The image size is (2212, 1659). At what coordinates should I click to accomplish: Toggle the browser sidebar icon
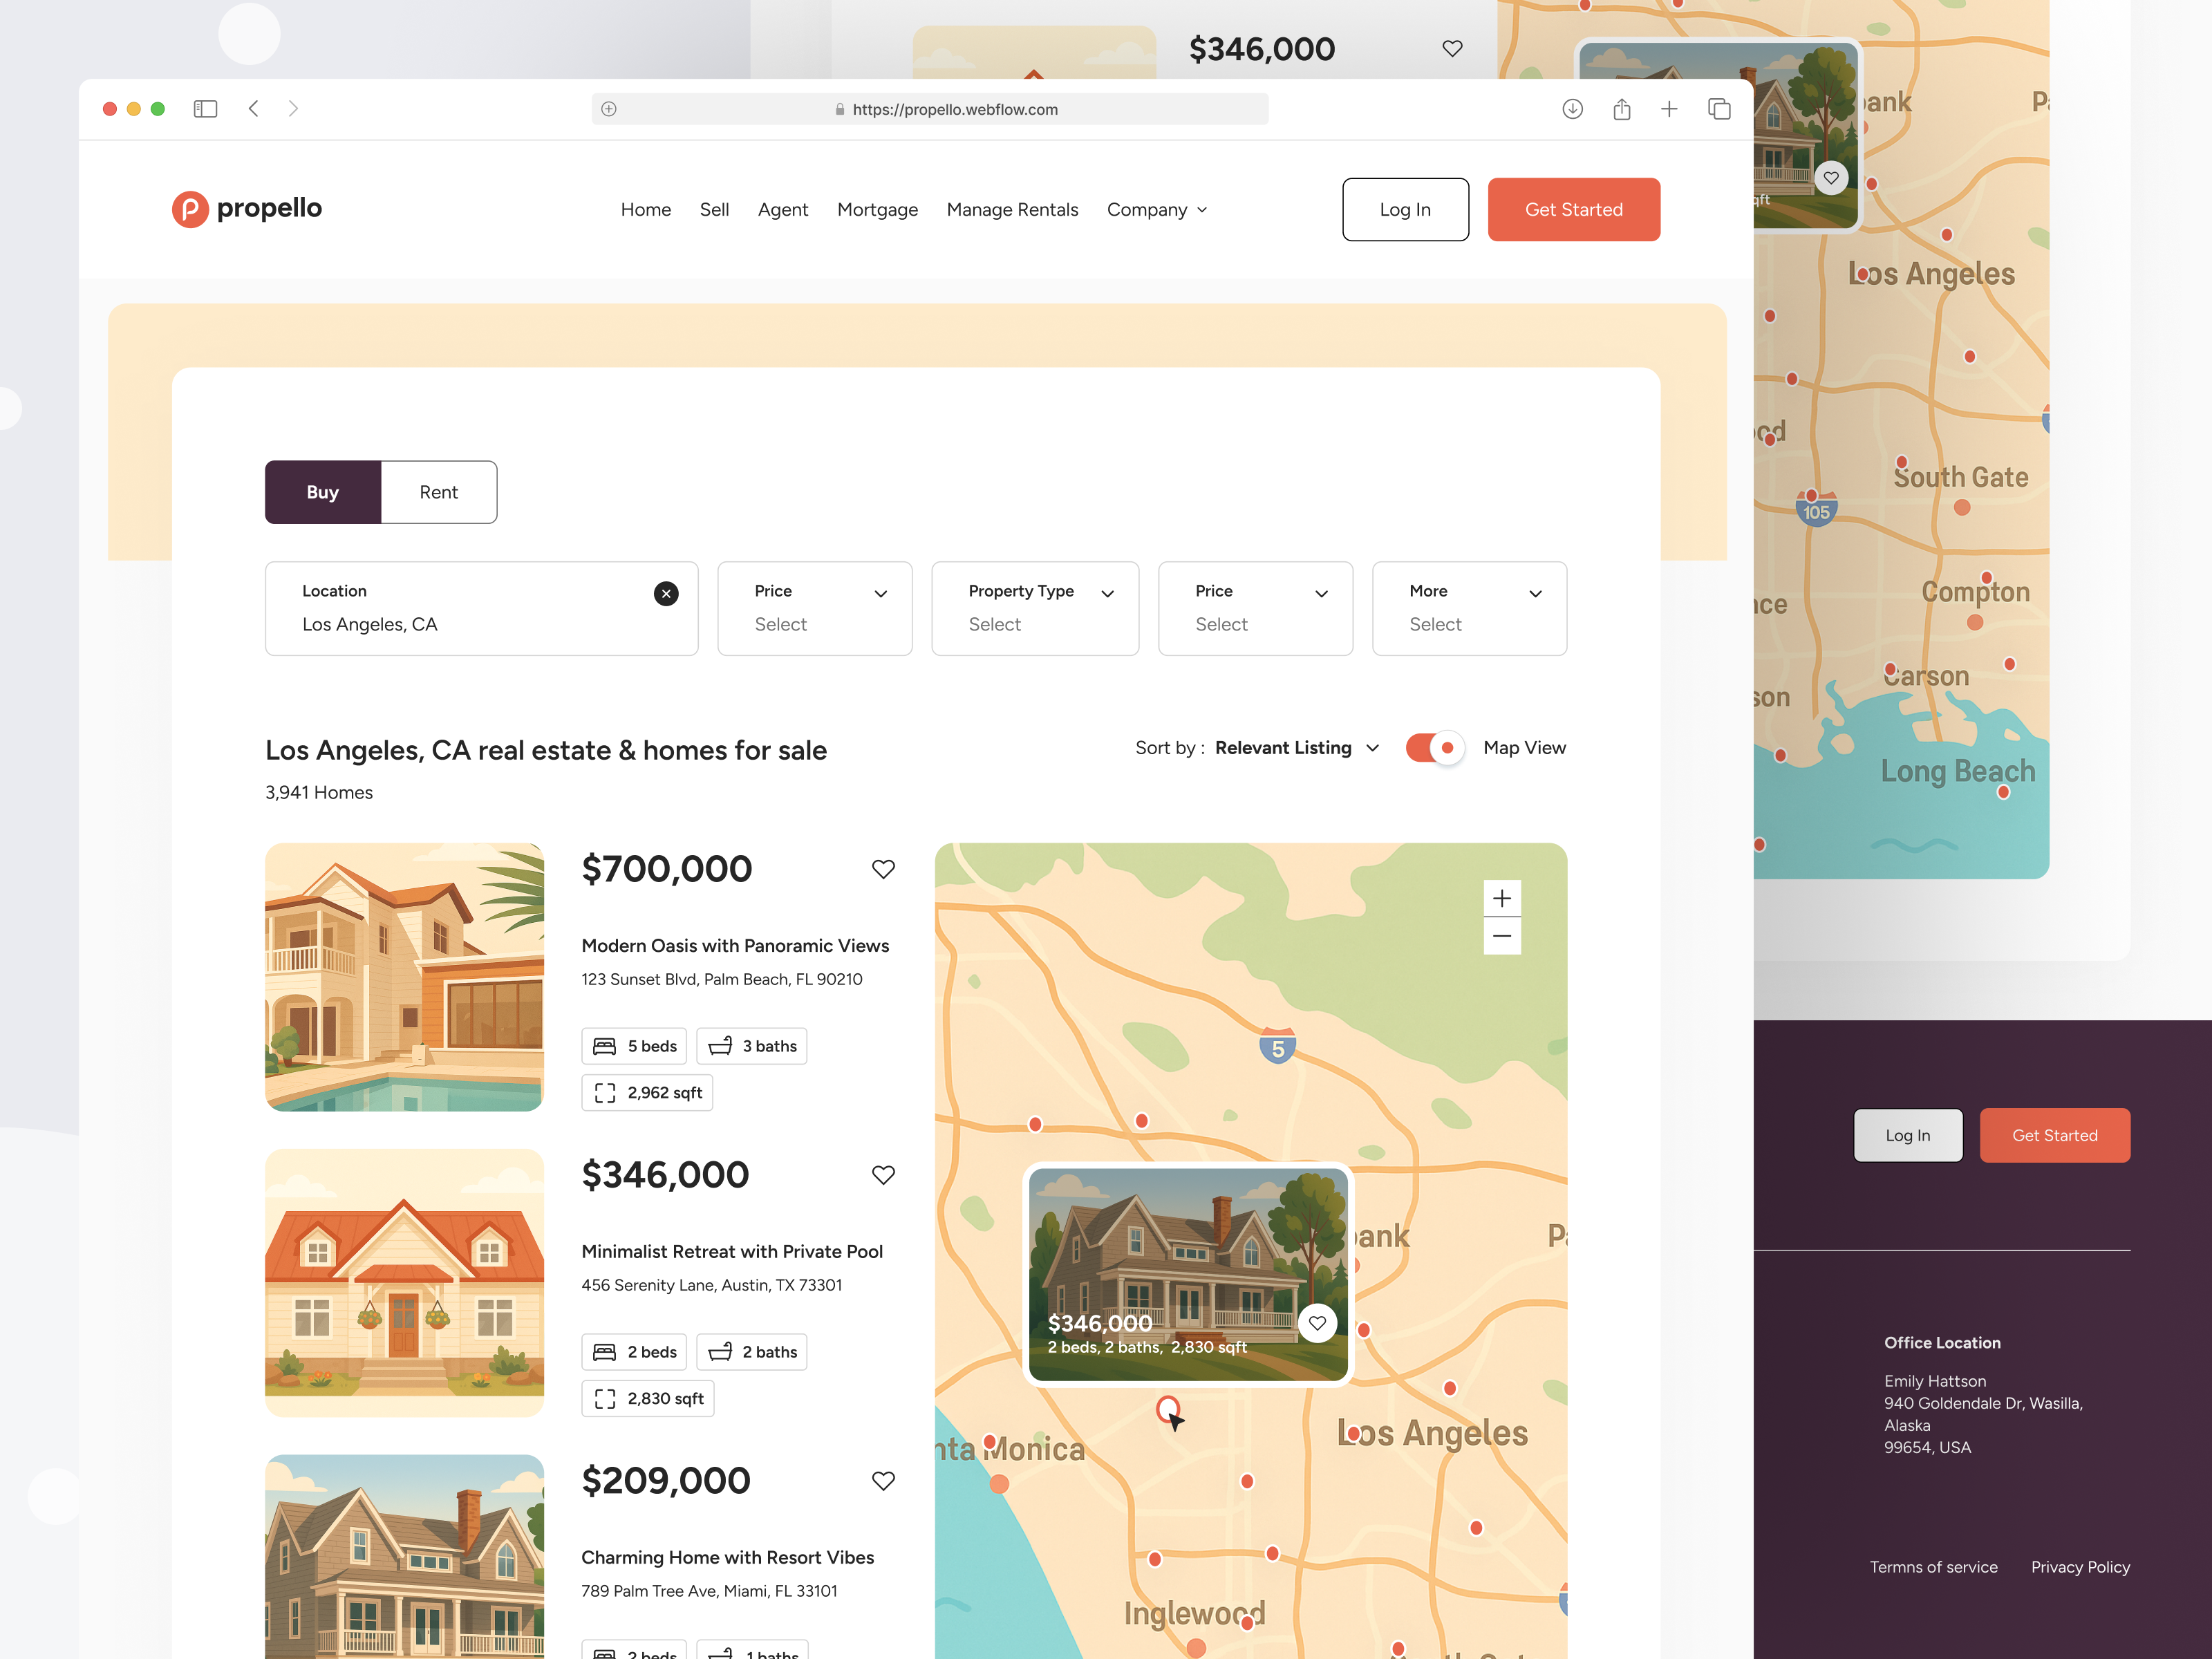click(x=205, y=109)
